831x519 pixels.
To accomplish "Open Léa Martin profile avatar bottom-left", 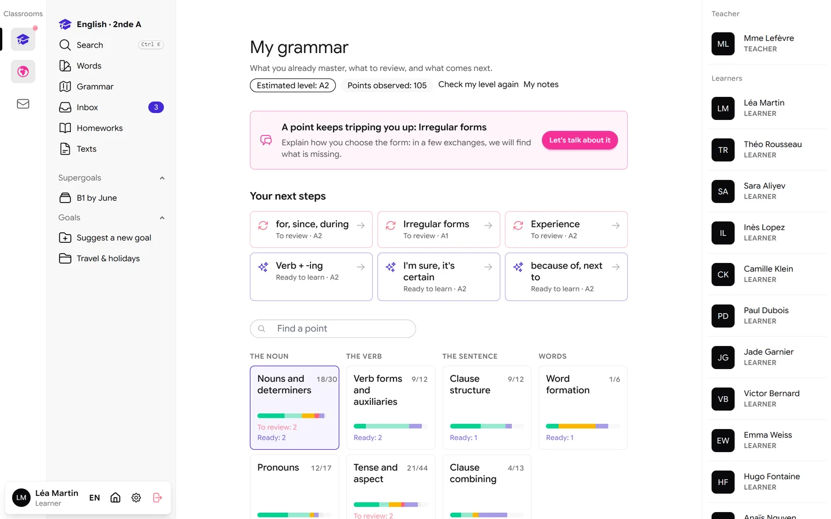I will click(21, 498).
